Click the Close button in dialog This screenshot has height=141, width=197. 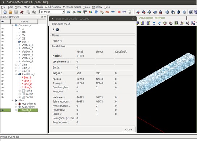pyautogui.click(x=129, y=129)
